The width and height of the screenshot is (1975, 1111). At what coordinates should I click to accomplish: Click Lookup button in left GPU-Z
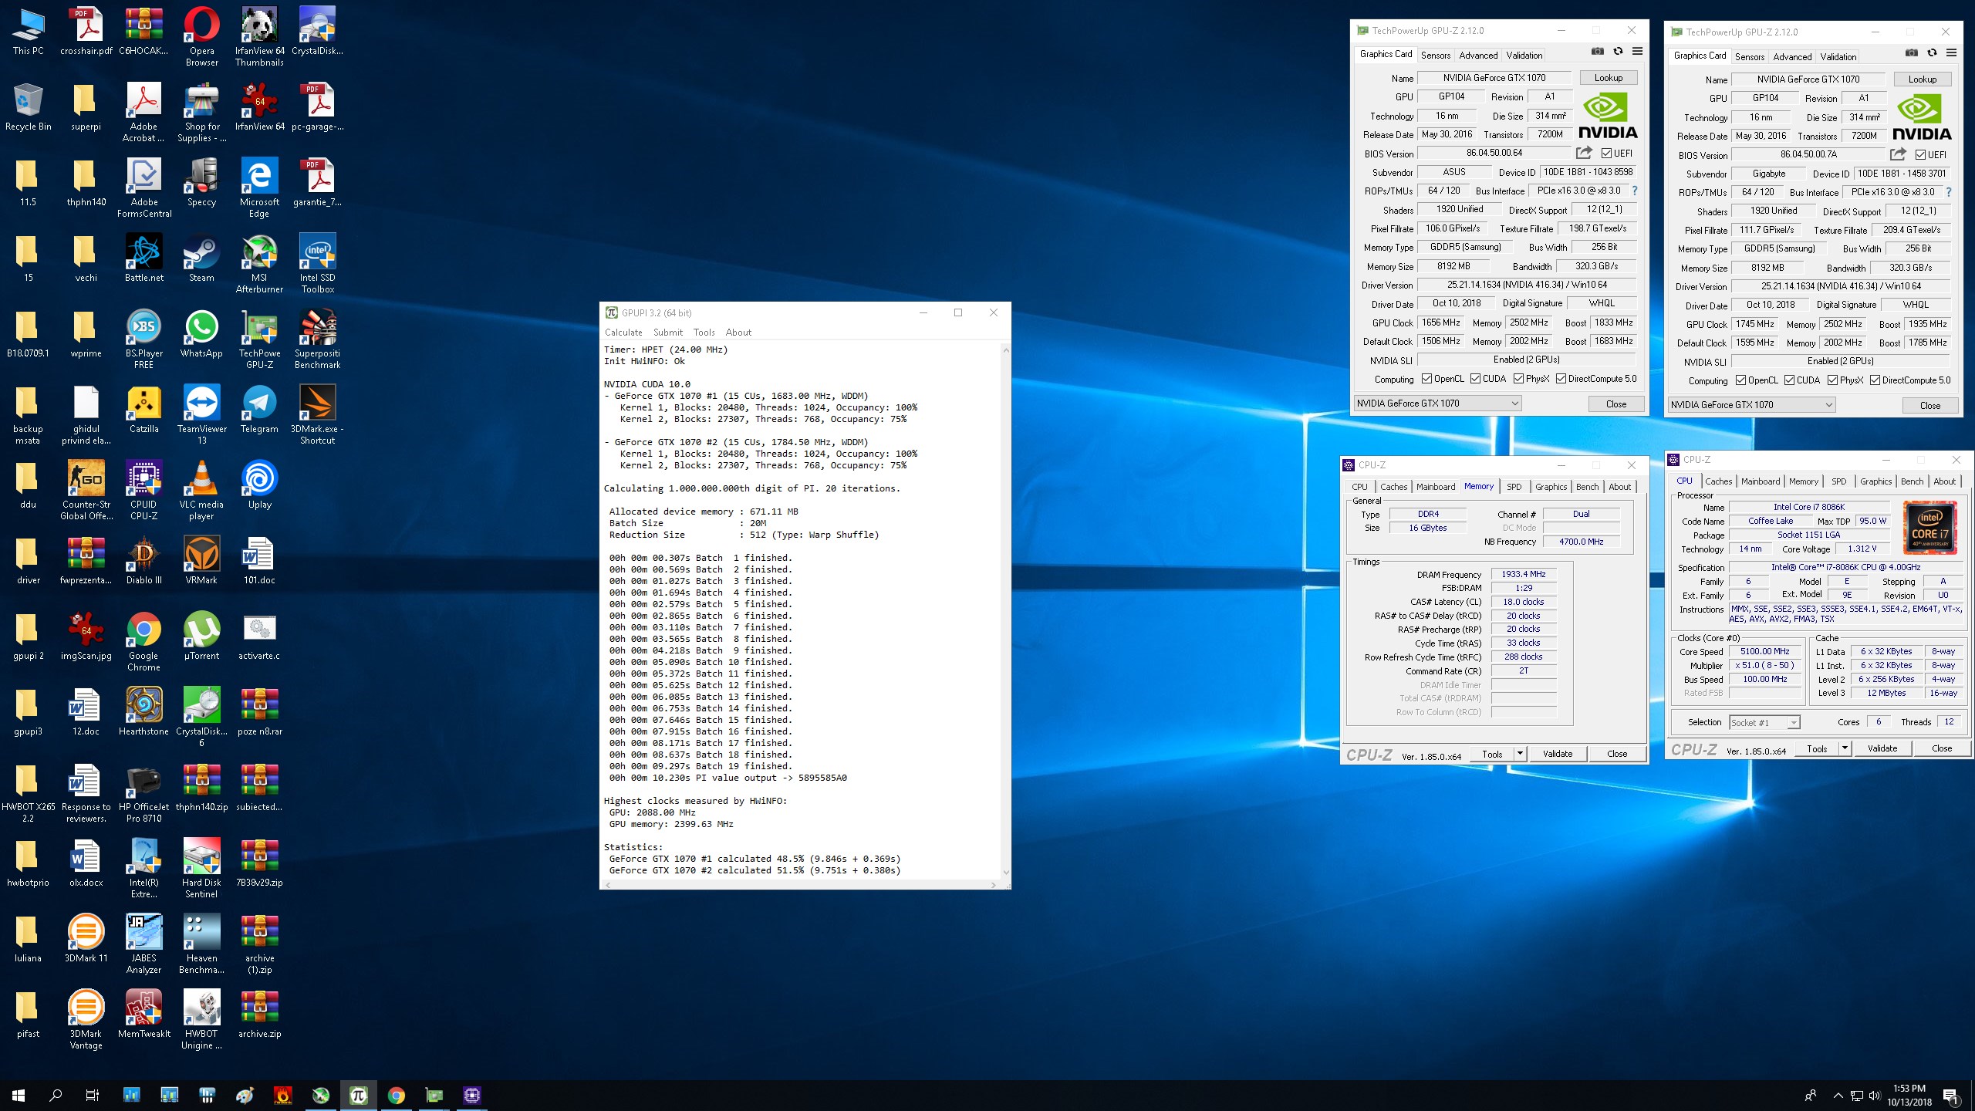(x=1609, y=78)
